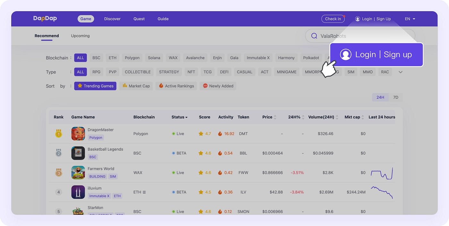
Task: Sort by Market Cap
Action: point(136,86)
